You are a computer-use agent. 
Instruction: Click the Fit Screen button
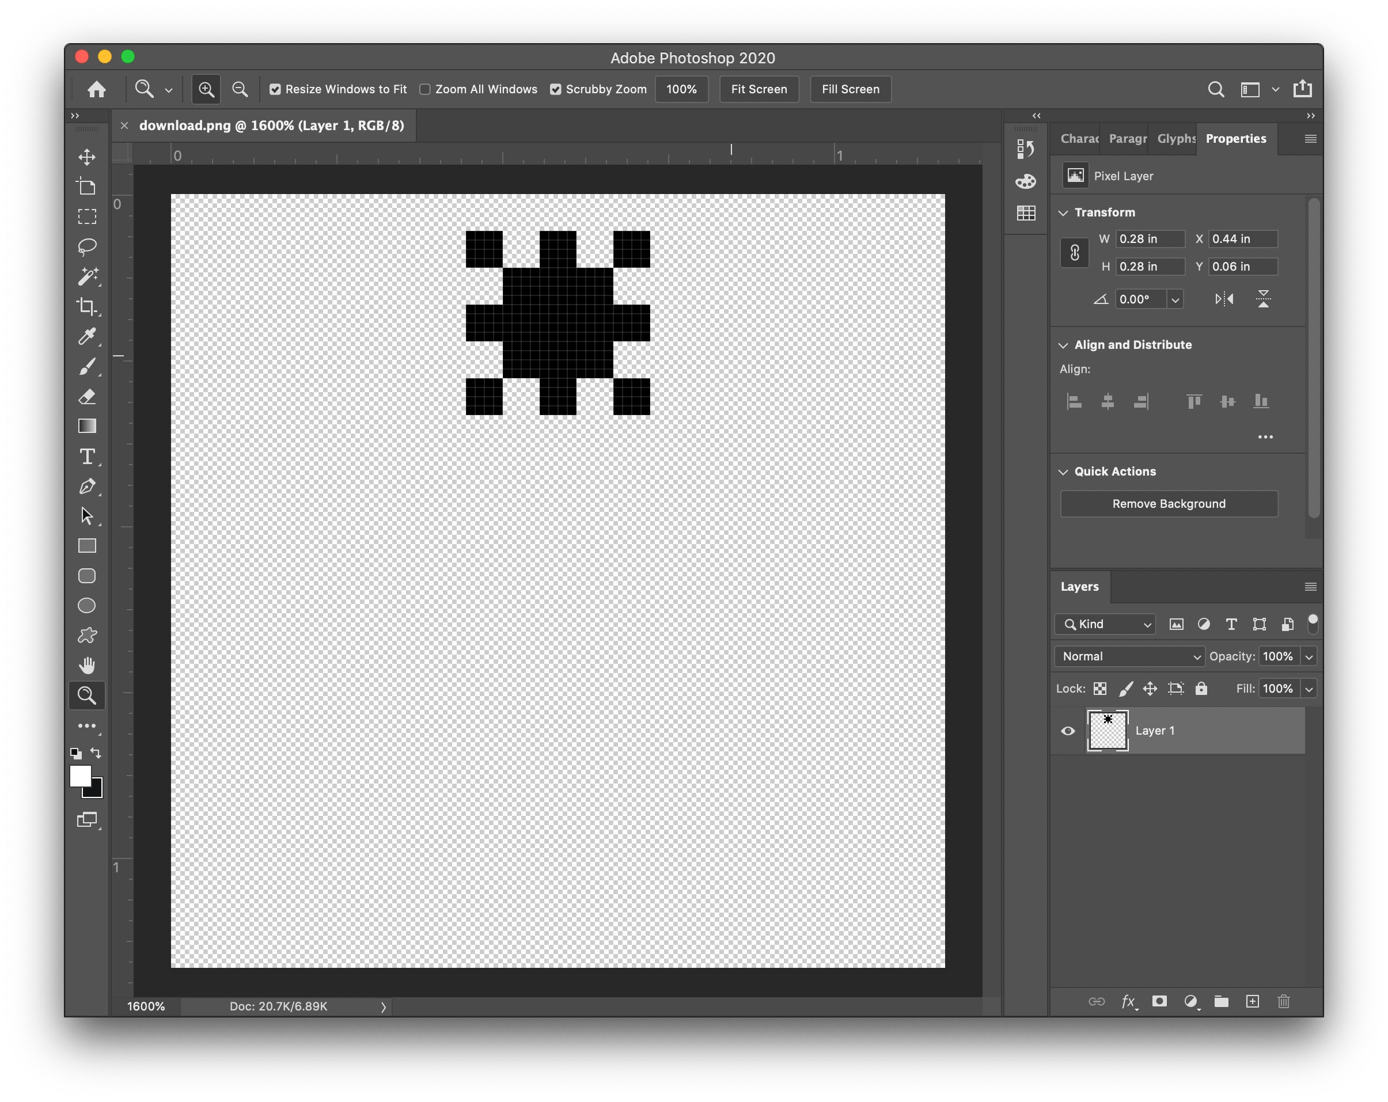(759, 89)
